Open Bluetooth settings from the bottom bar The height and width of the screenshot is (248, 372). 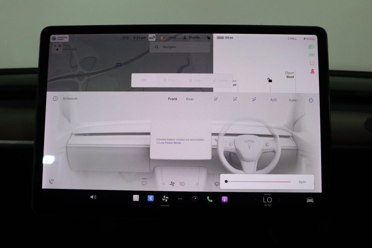pos(151,198)
